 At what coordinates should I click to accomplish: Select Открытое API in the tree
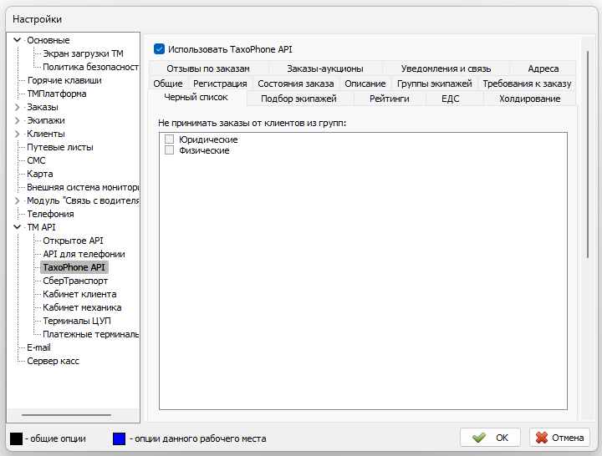pyautogui.click(x=73, y=241)
